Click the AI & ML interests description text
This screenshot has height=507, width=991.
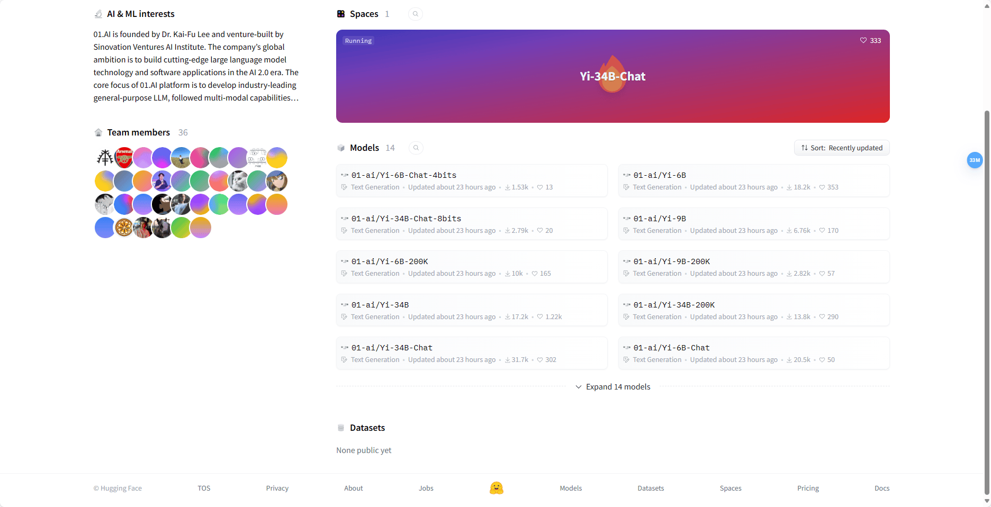(x=196, y=66)
